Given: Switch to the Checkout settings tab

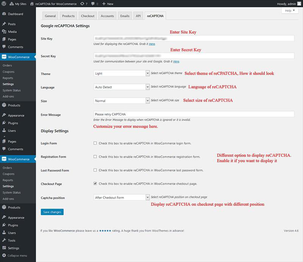Looking at the screenshot, I should click(x=87, y=16).
